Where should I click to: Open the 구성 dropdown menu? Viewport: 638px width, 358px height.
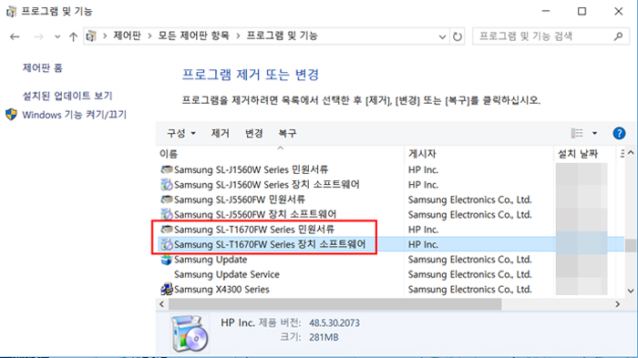[181, 133]
